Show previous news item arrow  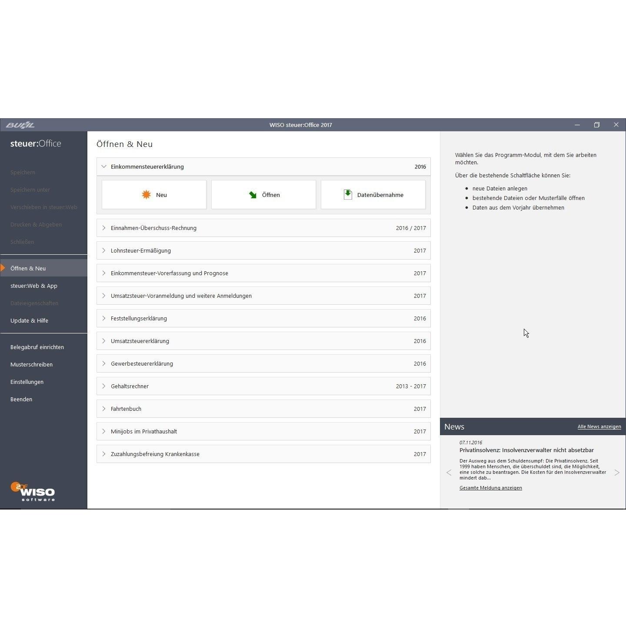pyautogui.click(x=449, y=473)
